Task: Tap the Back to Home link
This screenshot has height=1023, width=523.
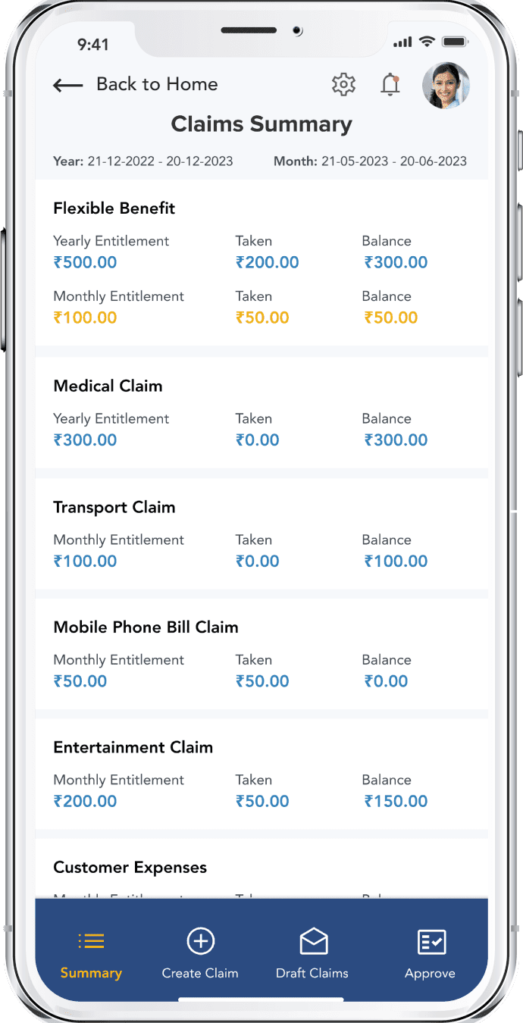Action: [x=157, y=84]
